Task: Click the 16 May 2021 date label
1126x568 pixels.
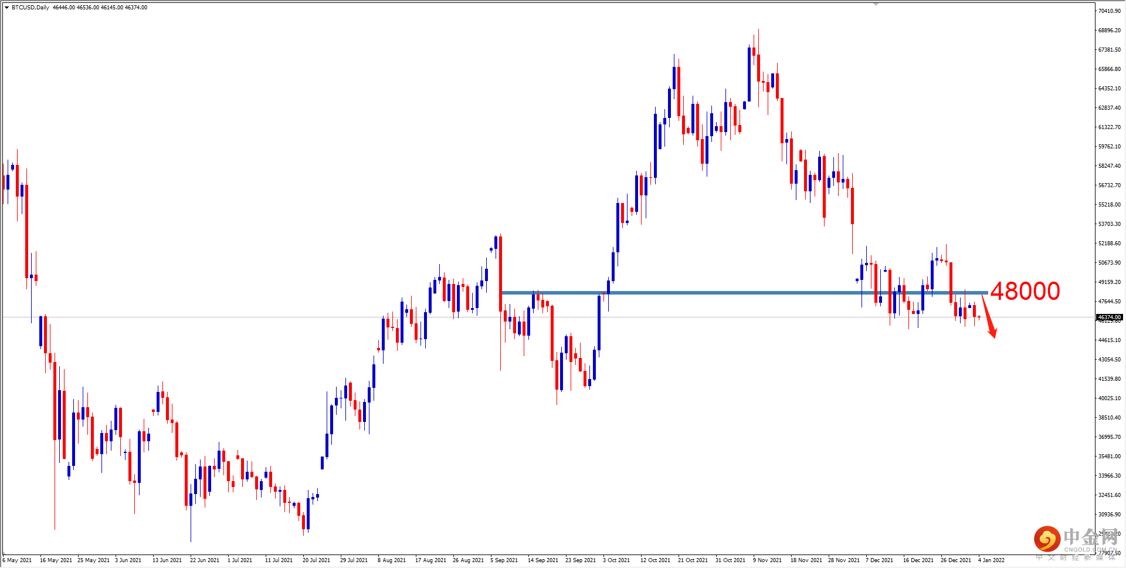Action: [x=56, y=560]
